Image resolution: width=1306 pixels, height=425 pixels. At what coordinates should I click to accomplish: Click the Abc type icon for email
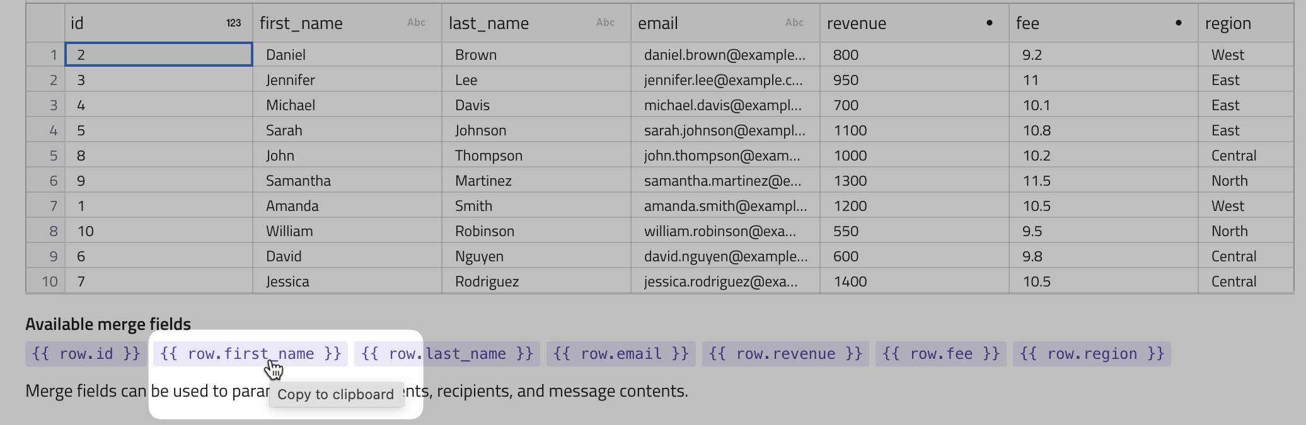click(794, 23)
